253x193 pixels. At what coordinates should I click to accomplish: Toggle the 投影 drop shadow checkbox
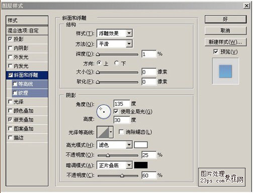[10, 39]
